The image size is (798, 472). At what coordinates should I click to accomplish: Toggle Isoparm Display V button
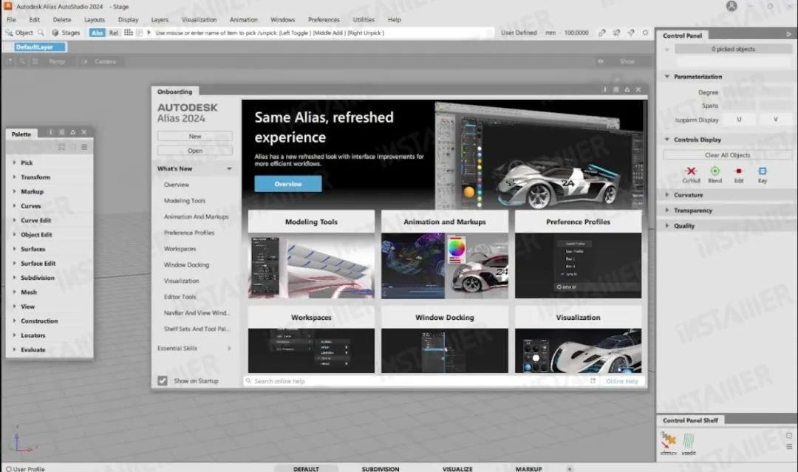coord(776,120)
